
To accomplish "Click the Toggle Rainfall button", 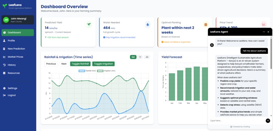I will click(80, 64).
